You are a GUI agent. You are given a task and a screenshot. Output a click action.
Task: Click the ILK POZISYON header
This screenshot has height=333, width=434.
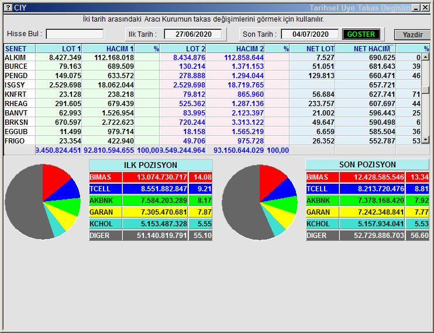150,165
